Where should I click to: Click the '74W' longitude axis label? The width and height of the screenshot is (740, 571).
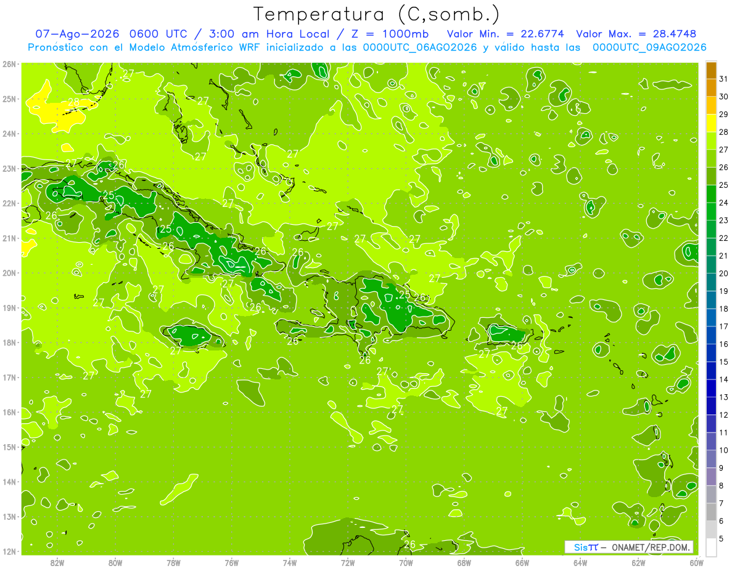point(290,562)
